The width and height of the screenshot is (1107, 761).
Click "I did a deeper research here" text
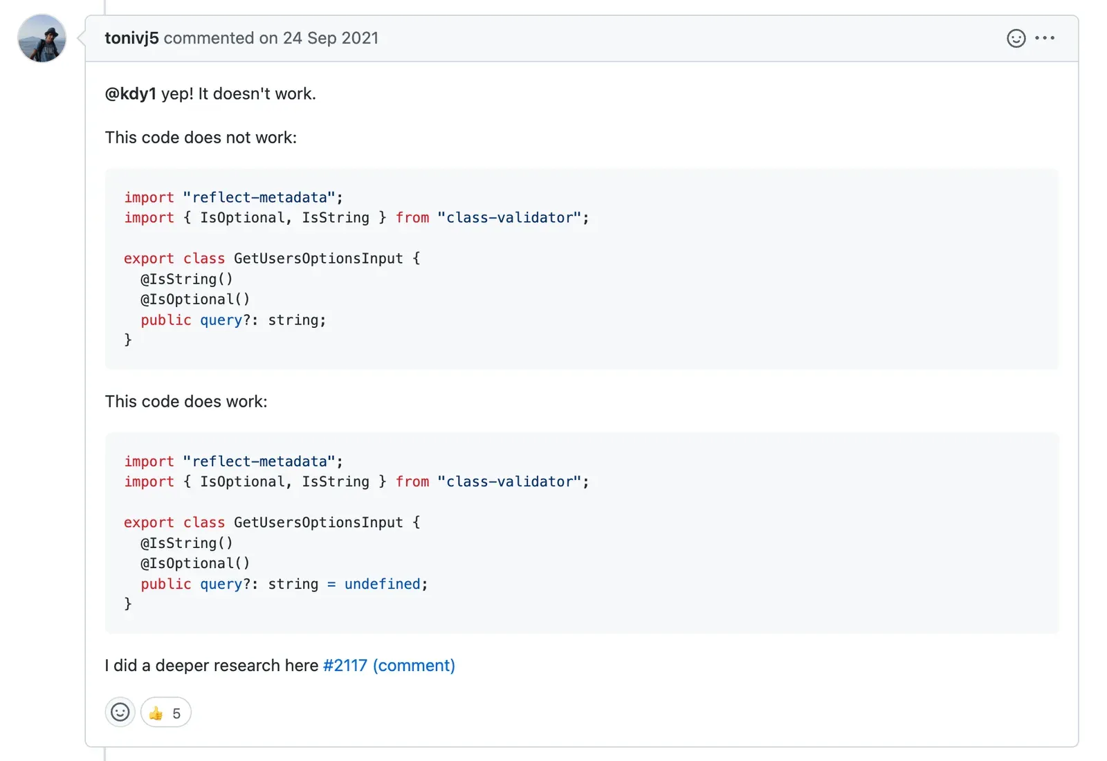tap(212, 666)
